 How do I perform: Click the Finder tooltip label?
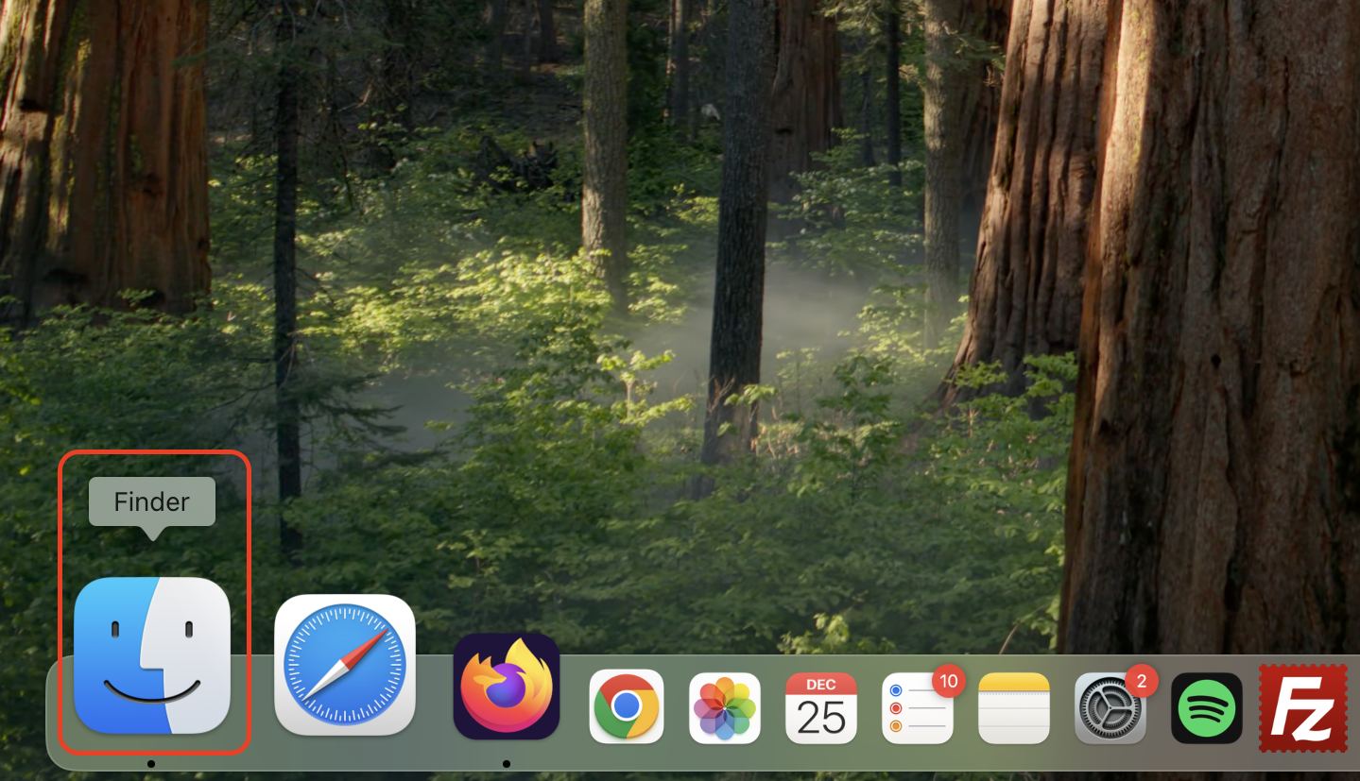(151, 501)
